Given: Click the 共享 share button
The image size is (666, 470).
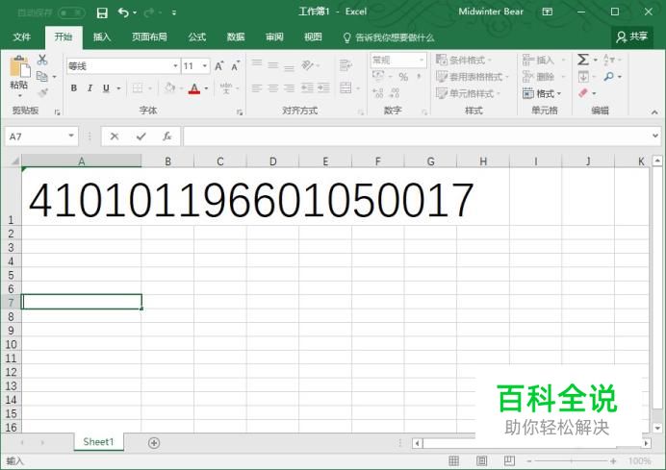Looking at the screenshot, I should (632, 37).
